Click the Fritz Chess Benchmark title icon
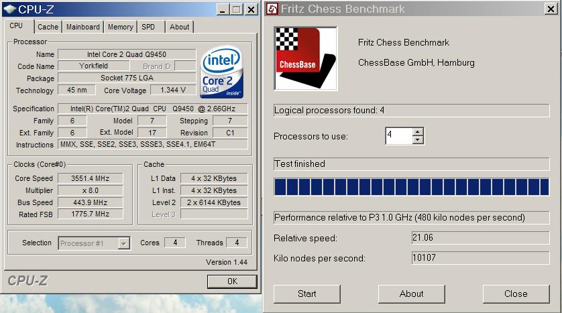 click(x=272, y=9)
